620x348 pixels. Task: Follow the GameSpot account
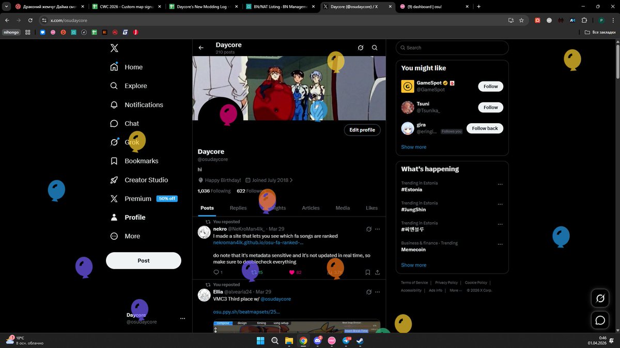click(490, 86)
